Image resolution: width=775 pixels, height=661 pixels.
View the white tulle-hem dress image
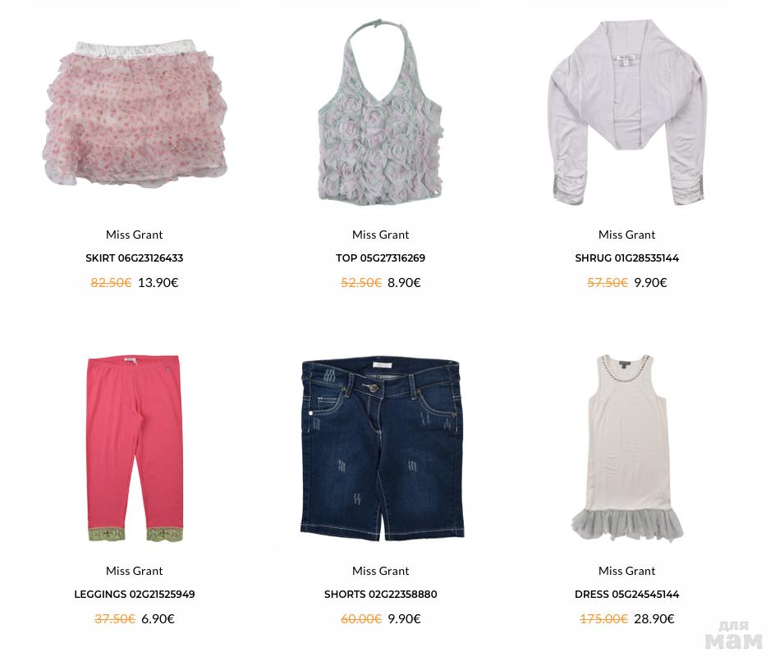[x=626, y=448]
